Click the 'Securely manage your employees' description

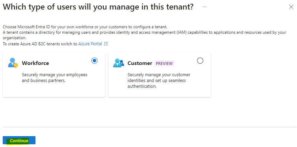tap(55, 78)
